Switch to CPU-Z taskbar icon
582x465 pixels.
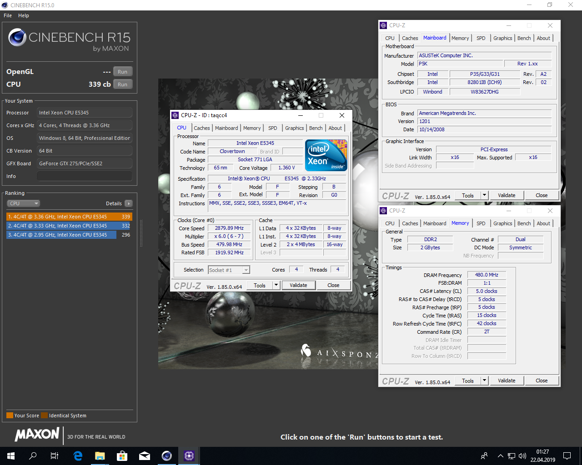pos(189,456)
